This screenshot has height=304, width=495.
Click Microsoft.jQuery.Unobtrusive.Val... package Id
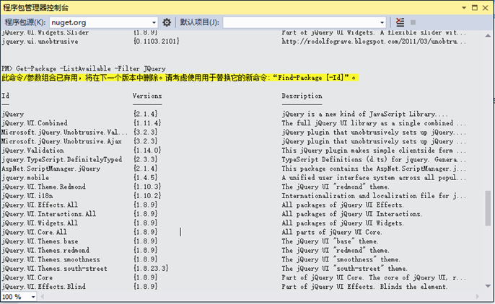(x=64, y=133)
